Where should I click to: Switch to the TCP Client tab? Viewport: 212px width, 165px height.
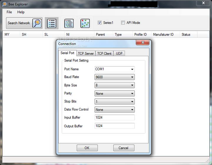click(x=104, y=54)
